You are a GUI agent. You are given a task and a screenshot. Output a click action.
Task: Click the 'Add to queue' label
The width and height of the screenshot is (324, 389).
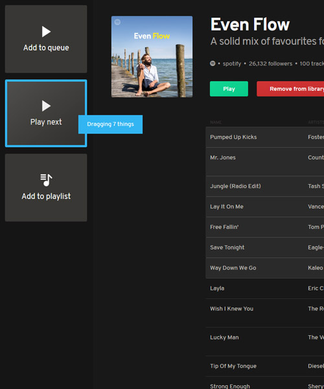[x=46, y=47]
